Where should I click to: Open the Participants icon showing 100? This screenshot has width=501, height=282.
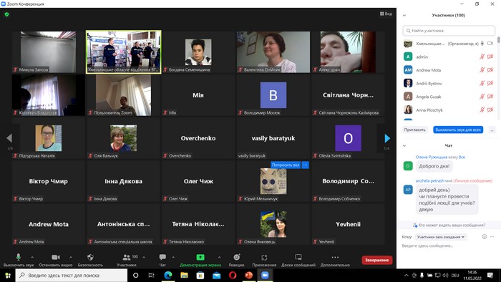pos(127,257)
